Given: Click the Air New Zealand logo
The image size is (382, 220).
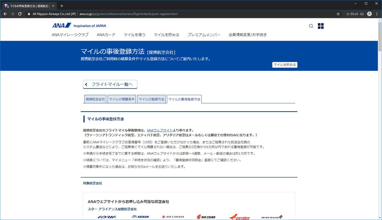Looking at the screenshot, I should pos(272,217).
